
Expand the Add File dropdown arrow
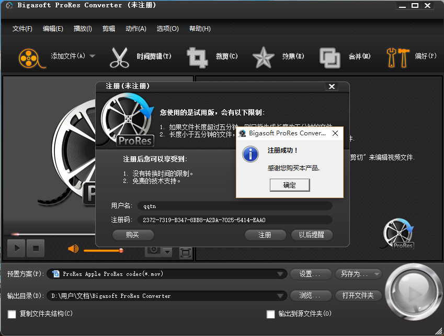(93, 56)
